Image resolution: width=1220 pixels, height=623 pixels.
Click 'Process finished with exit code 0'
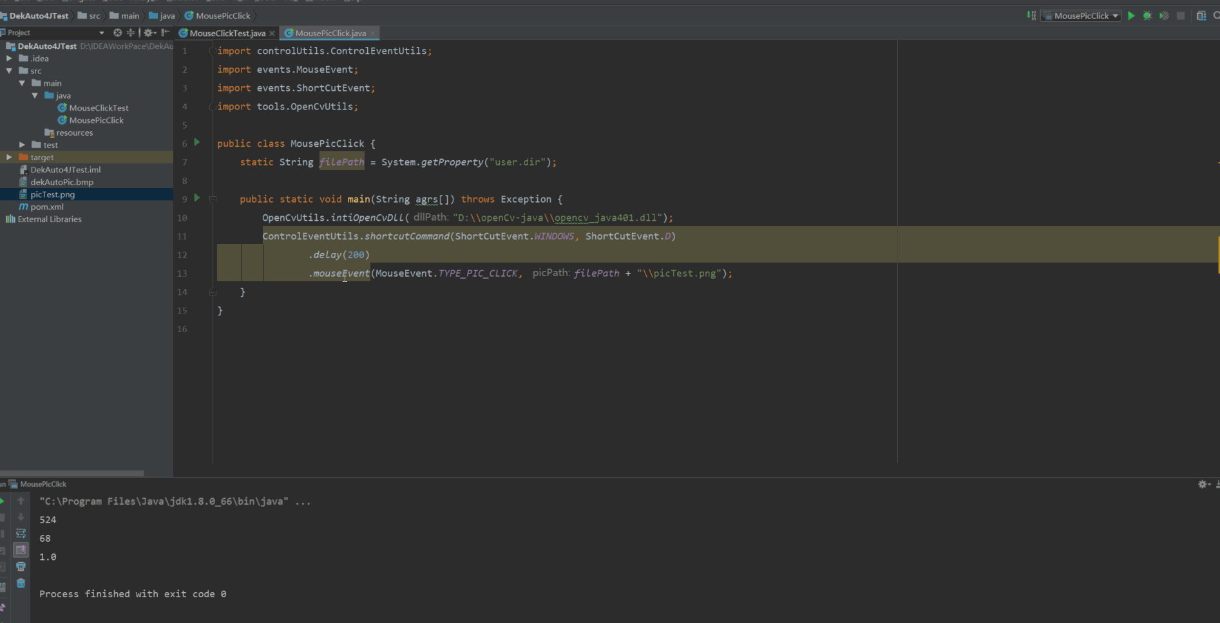click(x=133, y=594)
